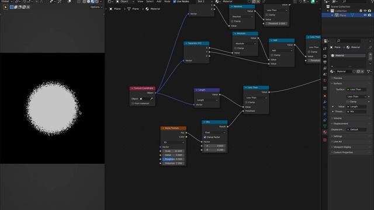
Task: Click the Surface Less Than shader button
Action: point(356,89)
